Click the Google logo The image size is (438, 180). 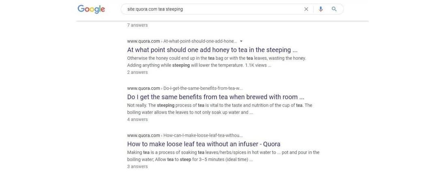coord(91,9)
